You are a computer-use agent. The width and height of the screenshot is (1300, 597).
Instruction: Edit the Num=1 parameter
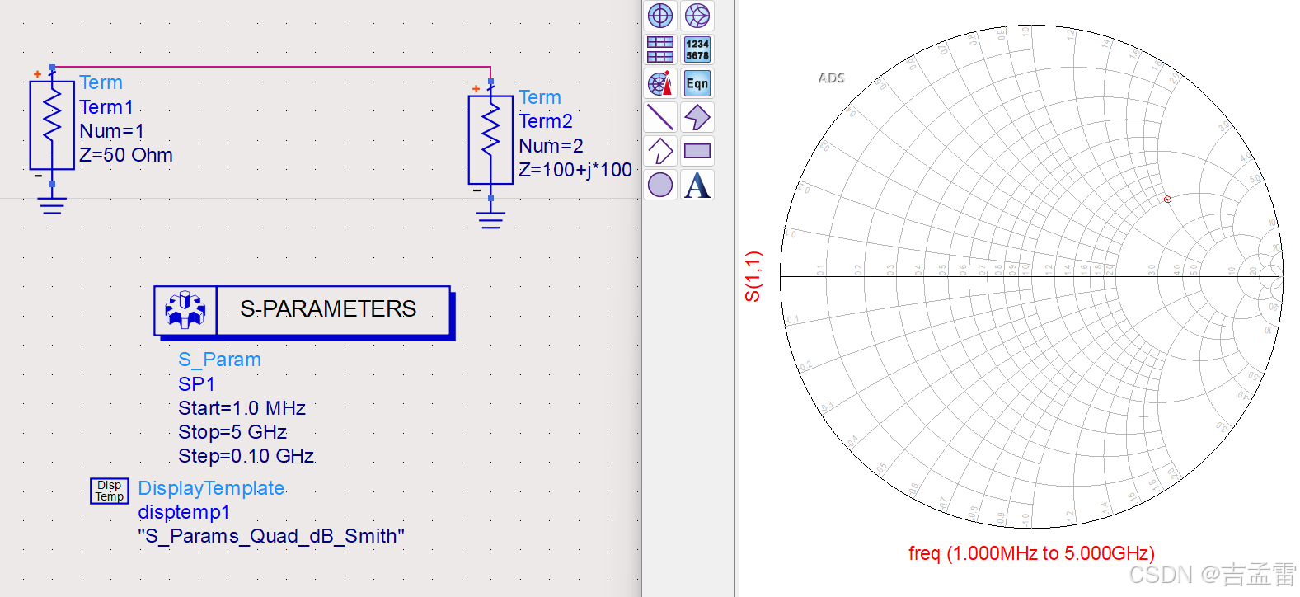[x=112, y=131]
